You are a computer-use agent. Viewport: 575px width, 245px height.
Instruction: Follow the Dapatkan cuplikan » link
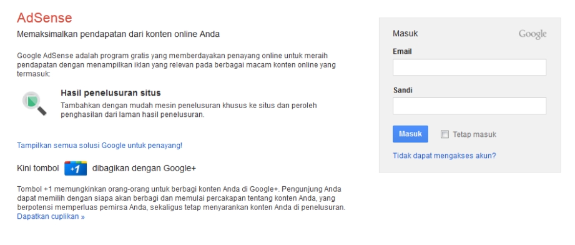coord(51,216)
